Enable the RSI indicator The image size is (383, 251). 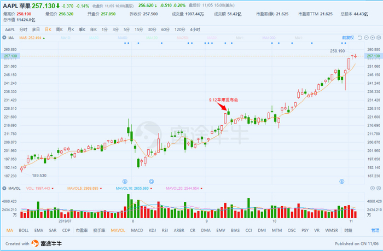coord(165,230)
